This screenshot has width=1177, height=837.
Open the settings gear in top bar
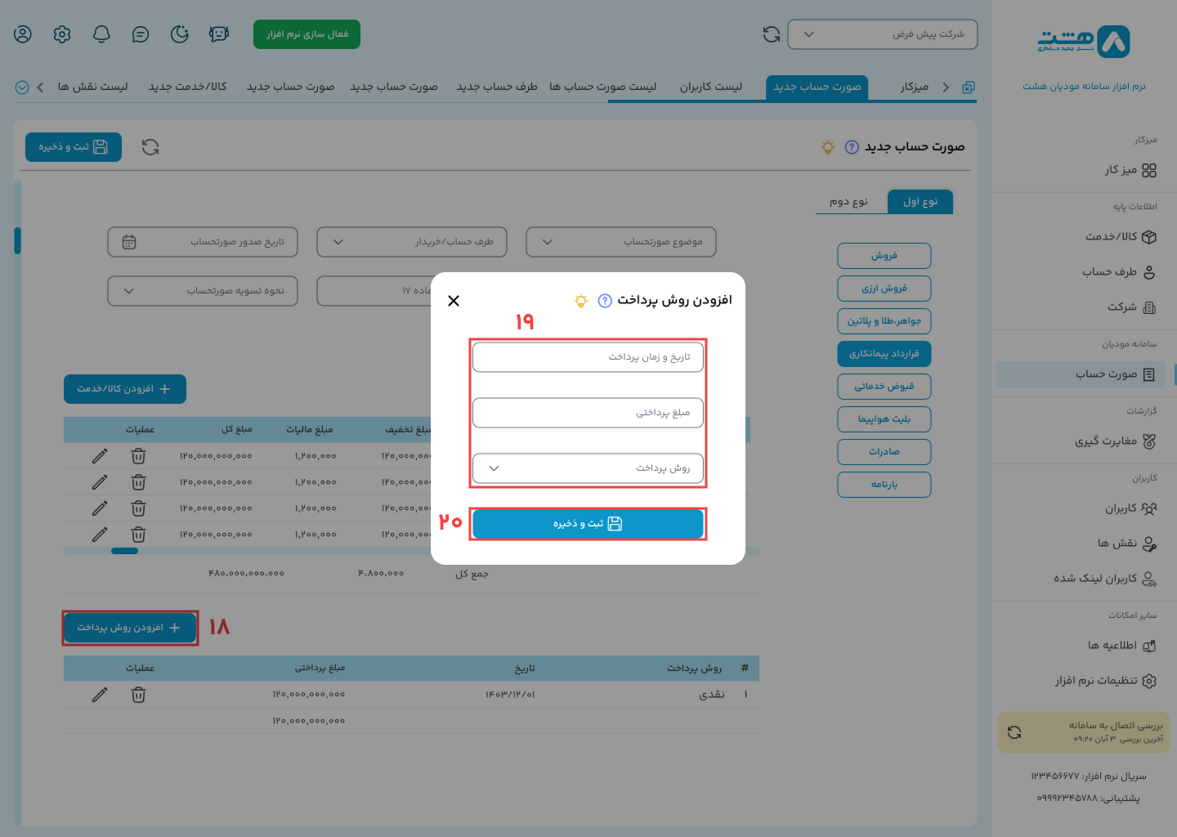point(62,34)
